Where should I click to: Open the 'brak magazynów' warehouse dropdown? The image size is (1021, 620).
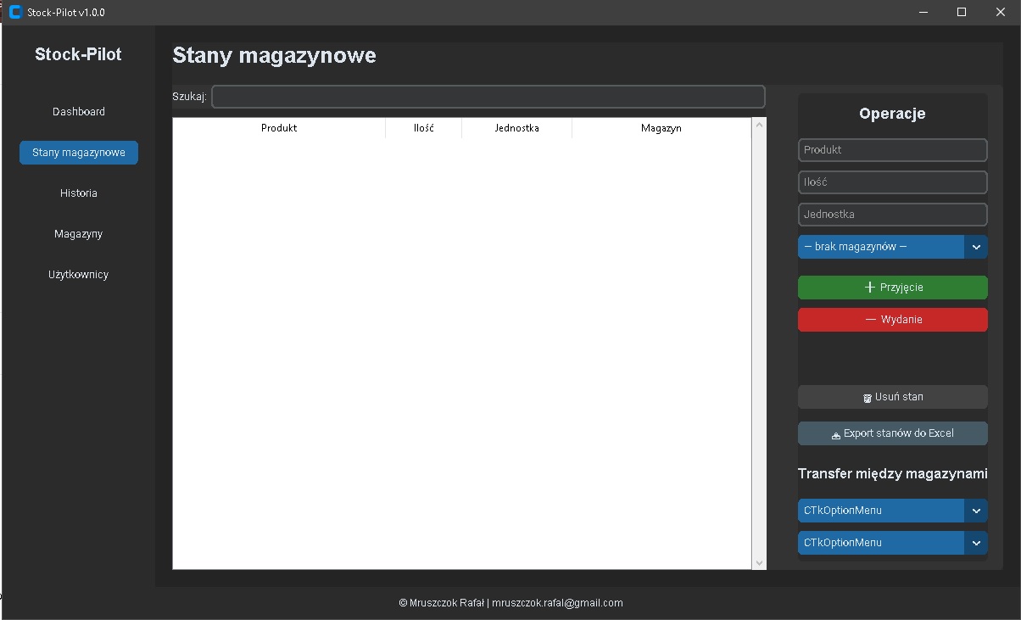893,247
